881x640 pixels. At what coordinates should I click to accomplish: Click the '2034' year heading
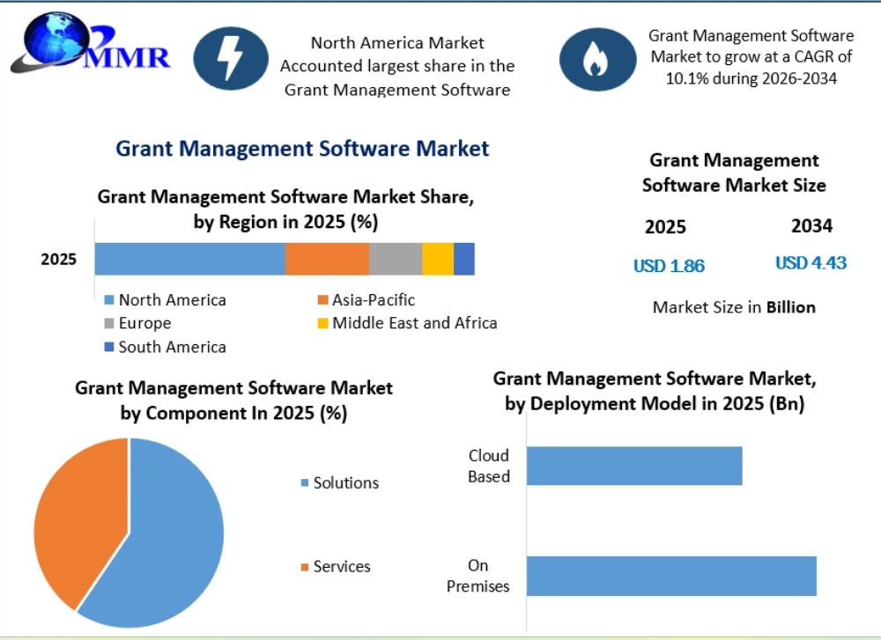[812, 225]
